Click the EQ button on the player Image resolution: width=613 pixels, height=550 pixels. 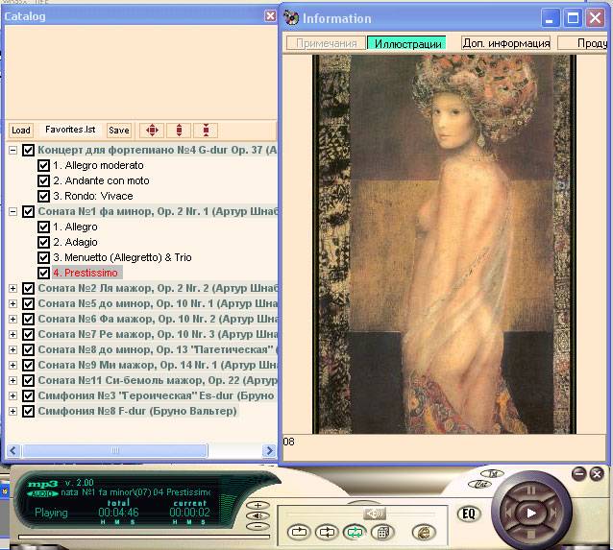click(469, 514)
